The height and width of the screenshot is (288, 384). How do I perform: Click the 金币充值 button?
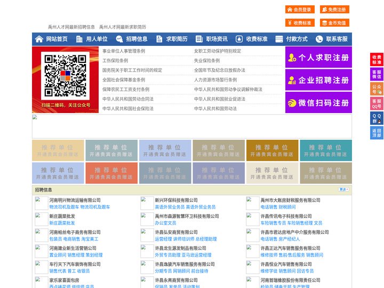pyautogui.click(x=334, y=23)
